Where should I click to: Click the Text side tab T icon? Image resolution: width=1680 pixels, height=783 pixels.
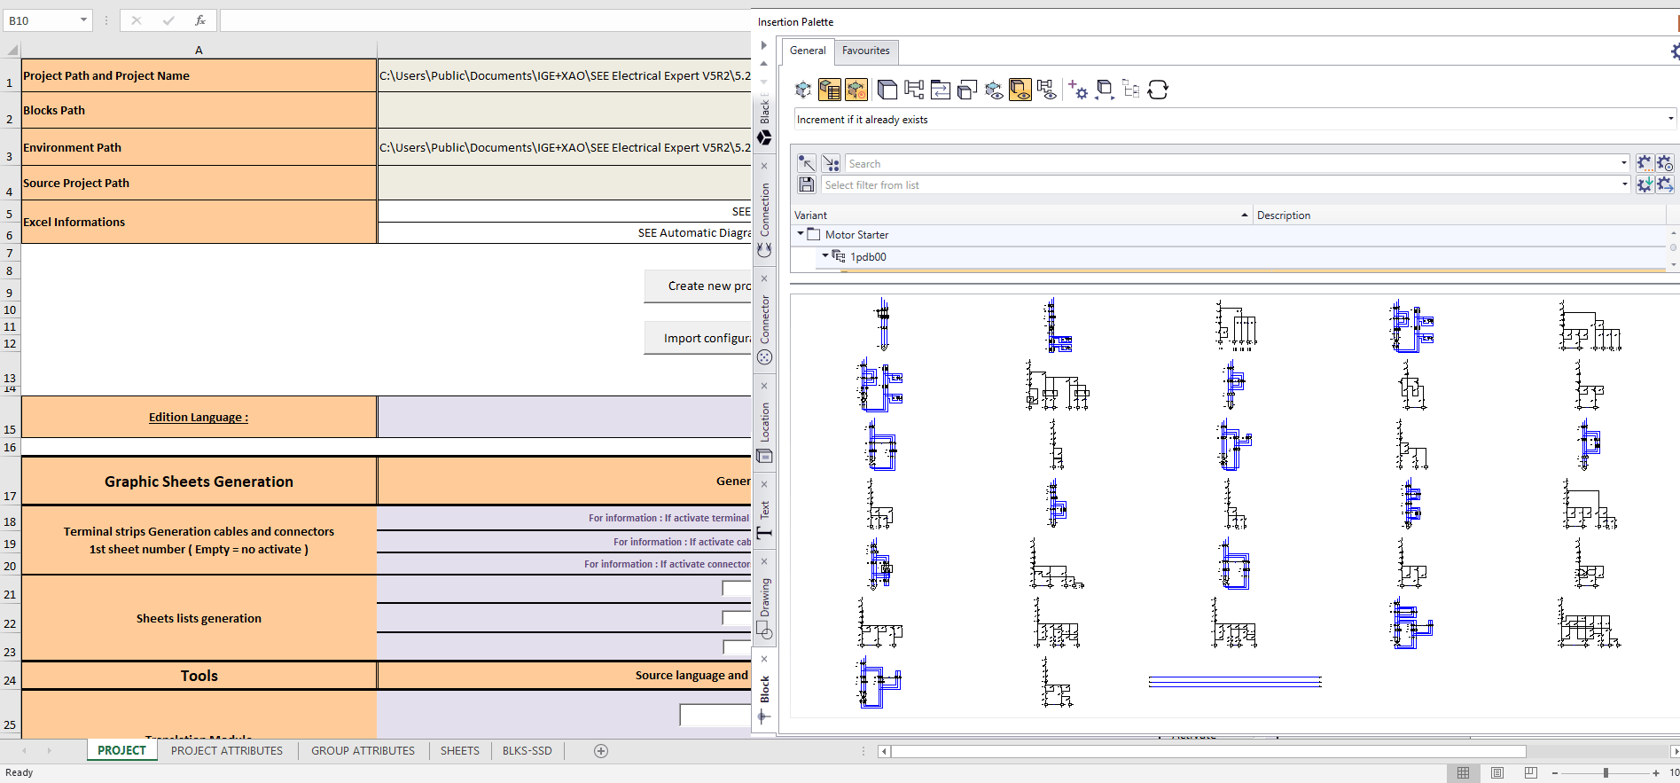pos(764,533)
